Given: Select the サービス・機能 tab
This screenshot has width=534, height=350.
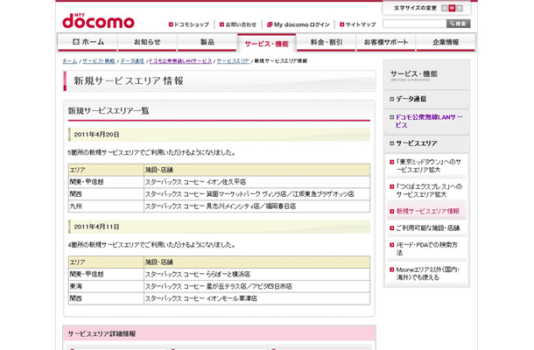Looking at the screenshot, I should 267,43.
